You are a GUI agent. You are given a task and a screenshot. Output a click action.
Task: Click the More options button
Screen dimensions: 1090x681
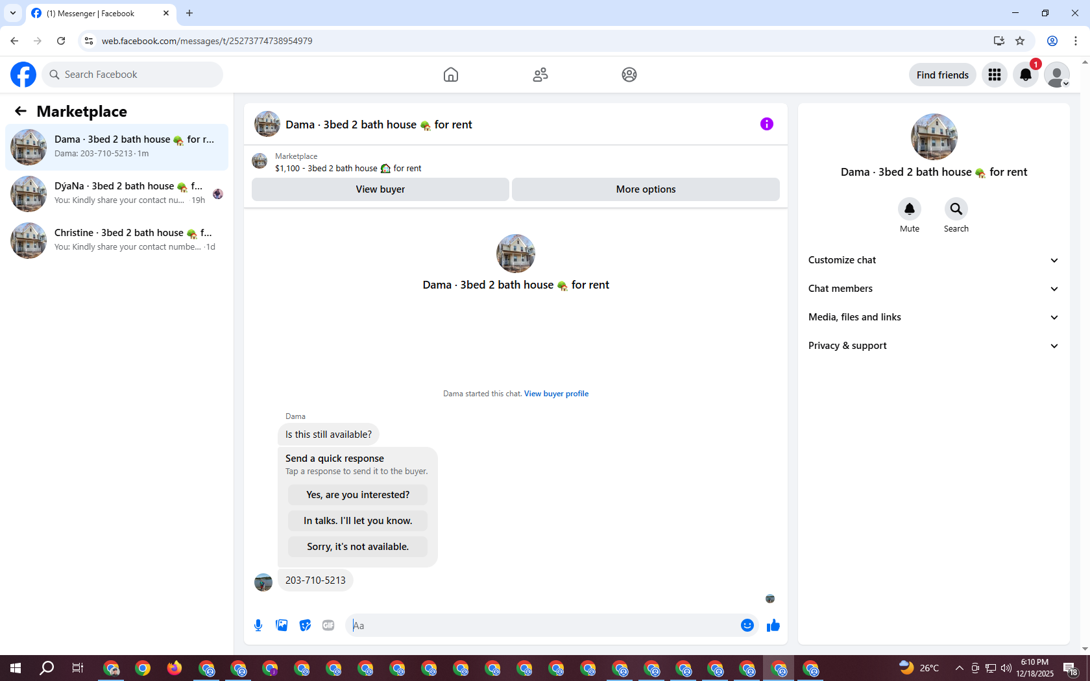pyautogui.click(x=646, y=189)
